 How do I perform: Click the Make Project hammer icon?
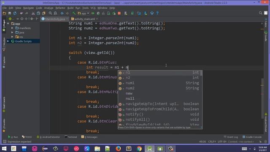coord(74,13)
